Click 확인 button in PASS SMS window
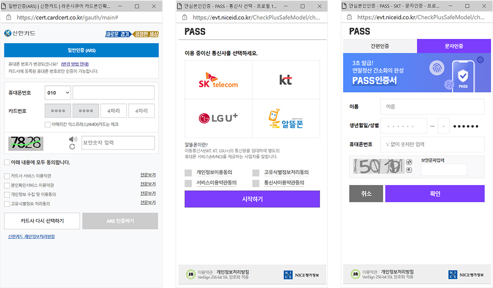This screenshot has width=493, height=288. pos(435,194)
